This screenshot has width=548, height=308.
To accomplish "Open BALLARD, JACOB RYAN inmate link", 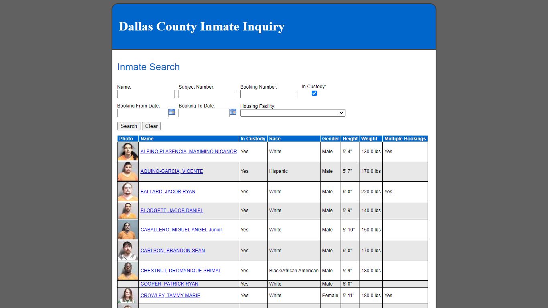I will [168, 192].
